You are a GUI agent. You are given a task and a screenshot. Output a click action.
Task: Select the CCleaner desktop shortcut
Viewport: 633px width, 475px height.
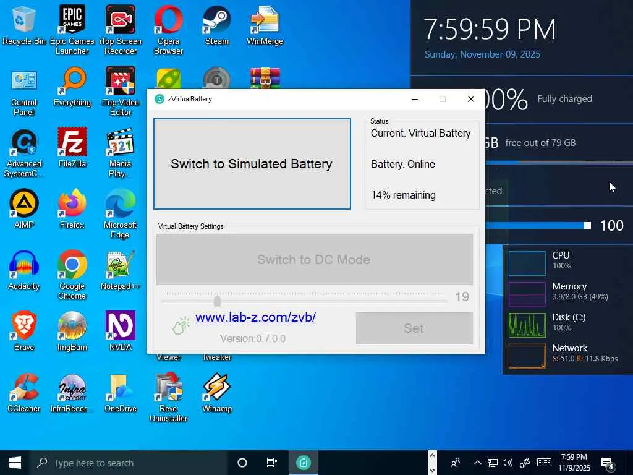pyautogui.click(x=24, y=393)
